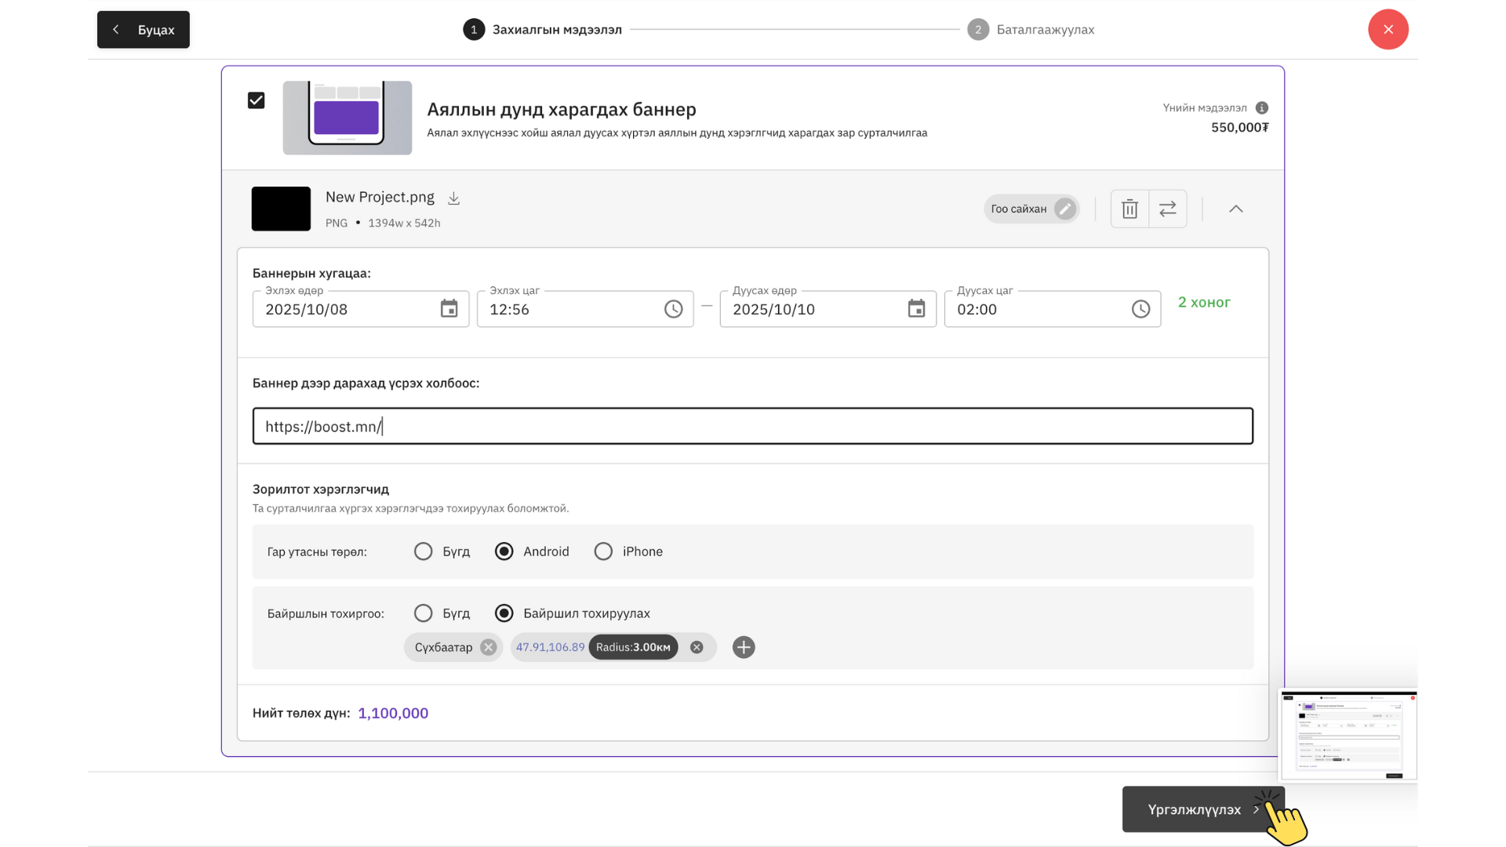Click the Үргэлжлүүлэх continue button
This screenshot has width=1506, height=847.
click(x=1194, y=809)
